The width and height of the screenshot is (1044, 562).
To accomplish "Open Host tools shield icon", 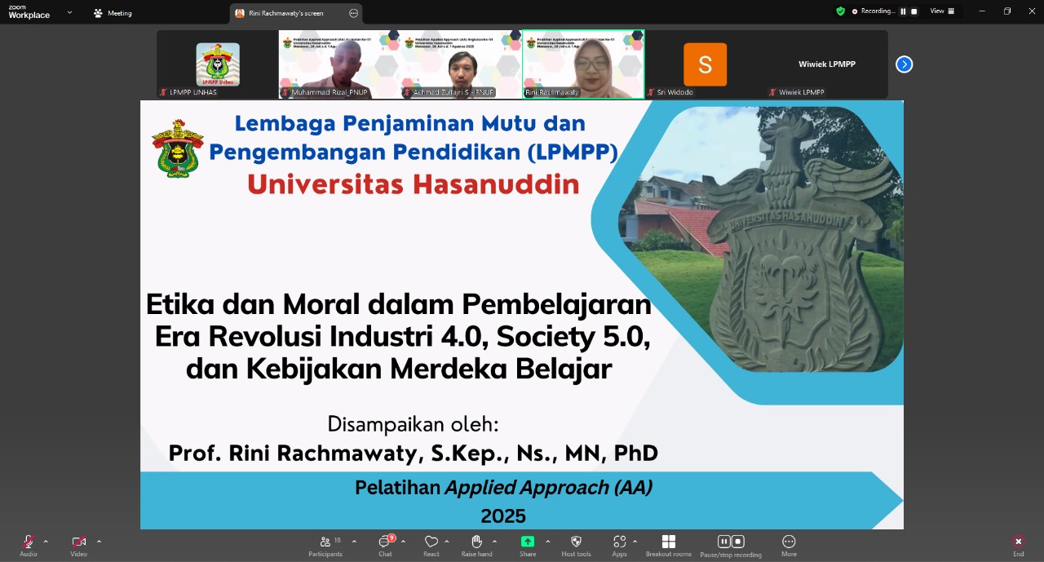I will coord(576,542).
